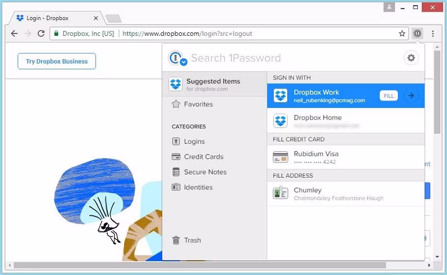Viewport: 447px width, 275px height.
Task: Close the Login - Dropbox tab
Action: click(x=96, y=18)
